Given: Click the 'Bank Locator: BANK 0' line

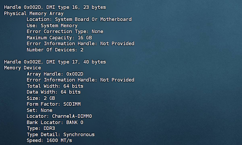Looking at the screenshot, I should 55,122.
